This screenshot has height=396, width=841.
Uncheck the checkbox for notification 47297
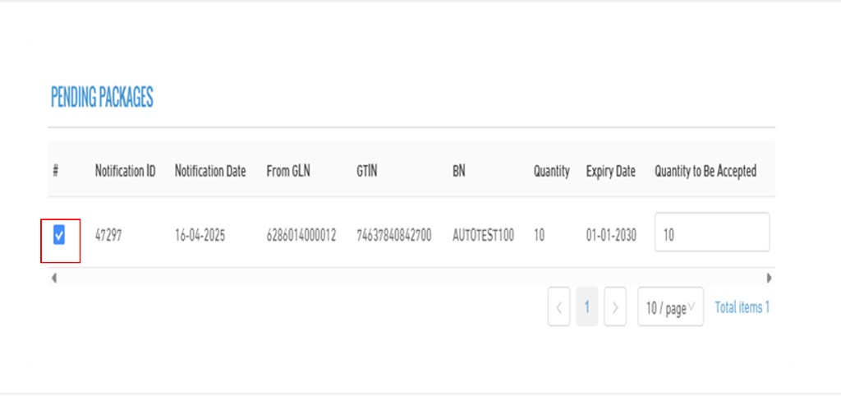pos(59,237)
